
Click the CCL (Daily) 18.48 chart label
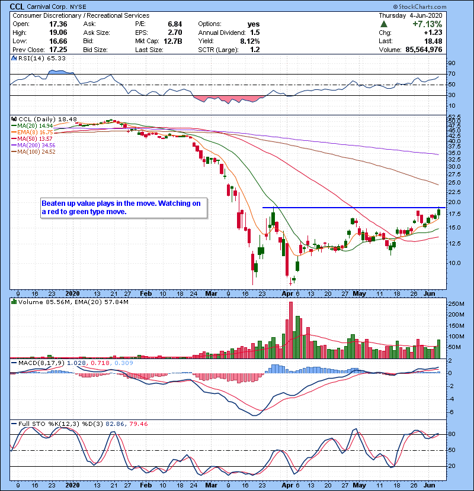click(x=47, y=119)
